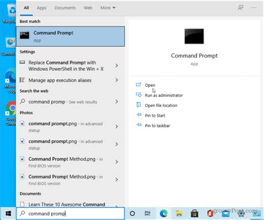Click the Cortana circle icon on taskbar
The height and width of the screenshot is (220, 264).
pos(133,213)
